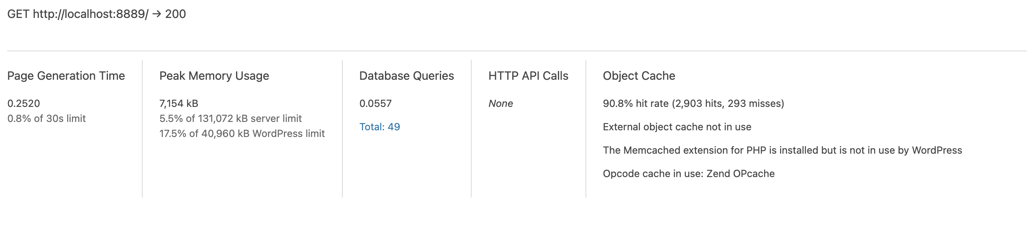
Task: Click the 200 response status code
Action: point(175,14)
